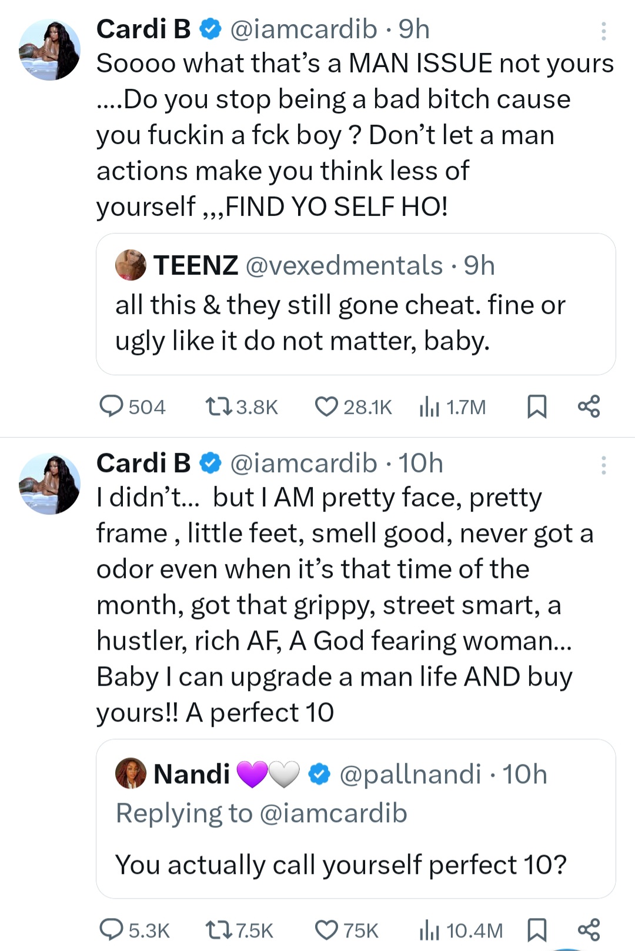This screenshot has width=635, height=951.
Task: Tap Replying to @iamcardib mention link
Action: coord(333,813)
